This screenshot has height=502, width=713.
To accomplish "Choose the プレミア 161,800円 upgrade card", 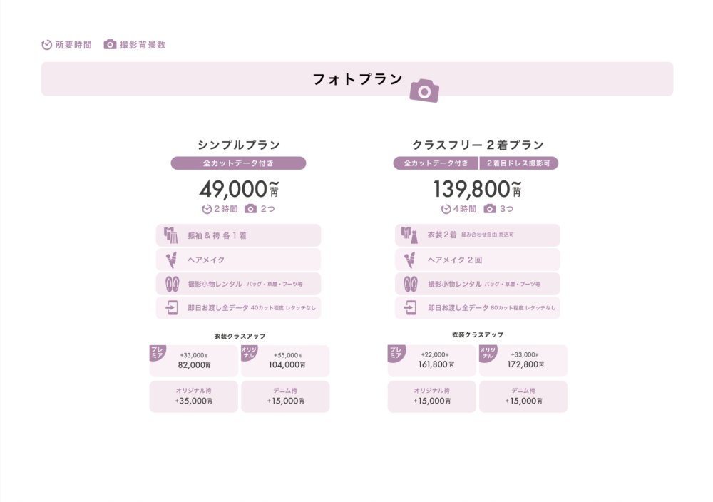I will pos(432,361).
